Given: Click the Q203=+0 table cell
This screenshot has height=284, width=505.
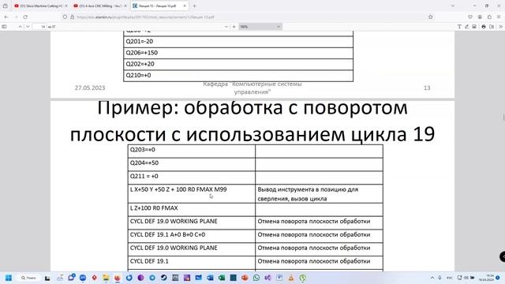Looking at the screenshot, I should click(x=191, y=151).
